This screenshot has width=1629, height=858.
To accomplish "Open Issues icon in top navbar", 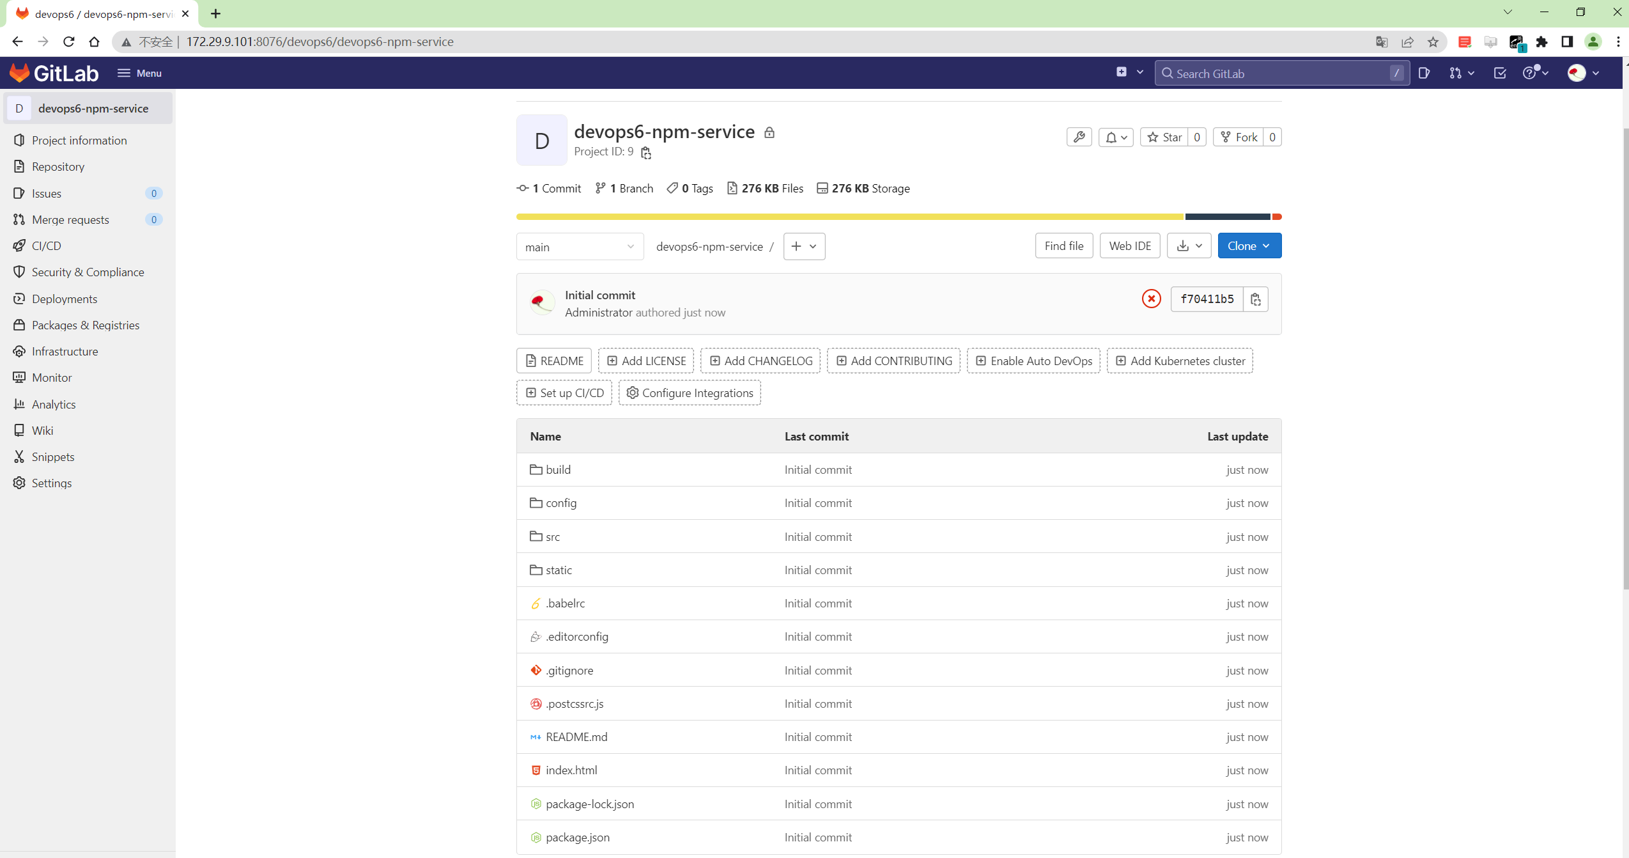I will (1424, 73).
